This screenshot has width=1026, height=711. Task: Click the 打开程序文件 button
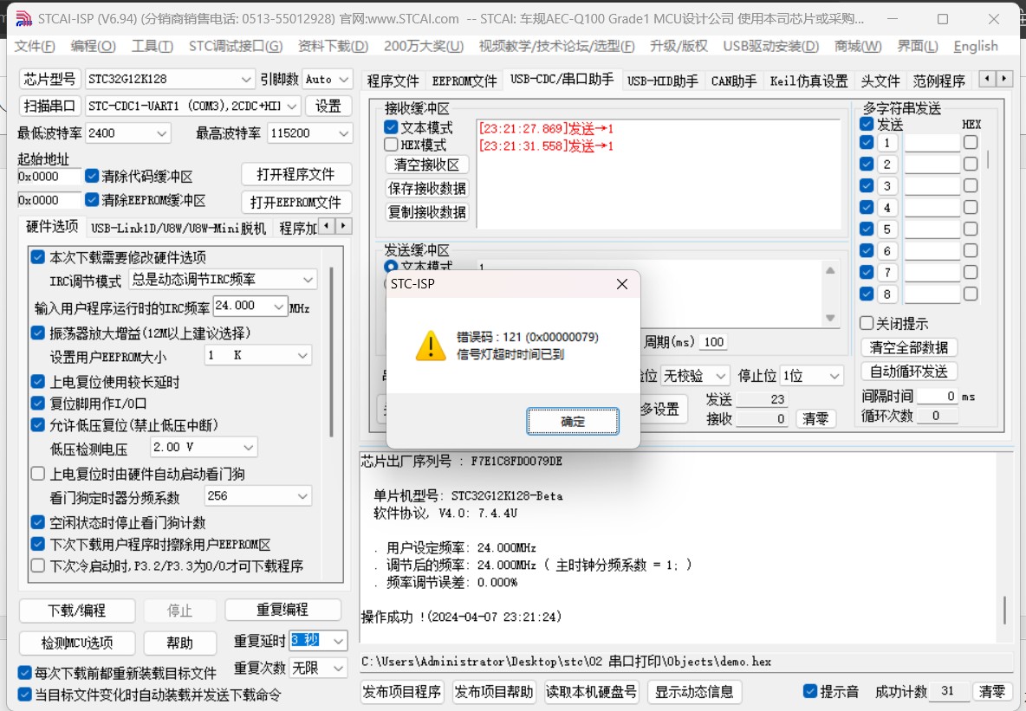[x=295, y=175]
